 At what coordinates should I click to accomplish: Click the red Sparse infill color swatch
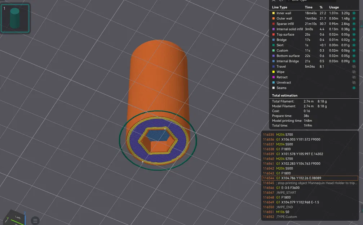click(x=273, y=24)
